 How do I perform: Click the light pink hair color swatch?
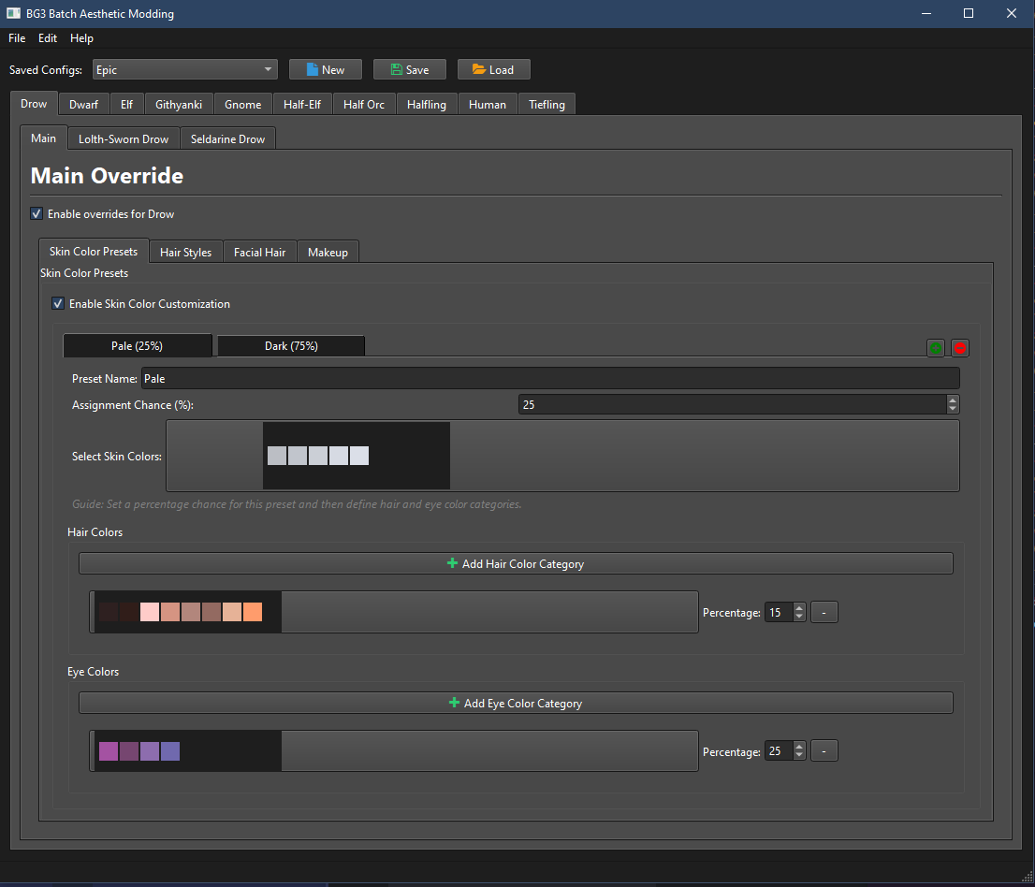pyautogui.click(x=150, y=612)
